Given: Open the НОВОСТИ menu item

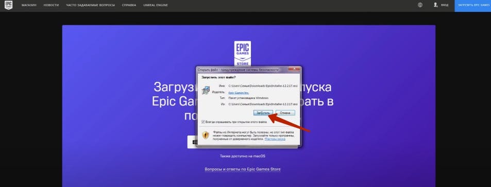Looking at the screenshot, I should (52, 5).
